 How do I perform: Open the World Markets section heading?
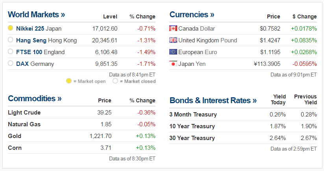(x=36, y=15)
